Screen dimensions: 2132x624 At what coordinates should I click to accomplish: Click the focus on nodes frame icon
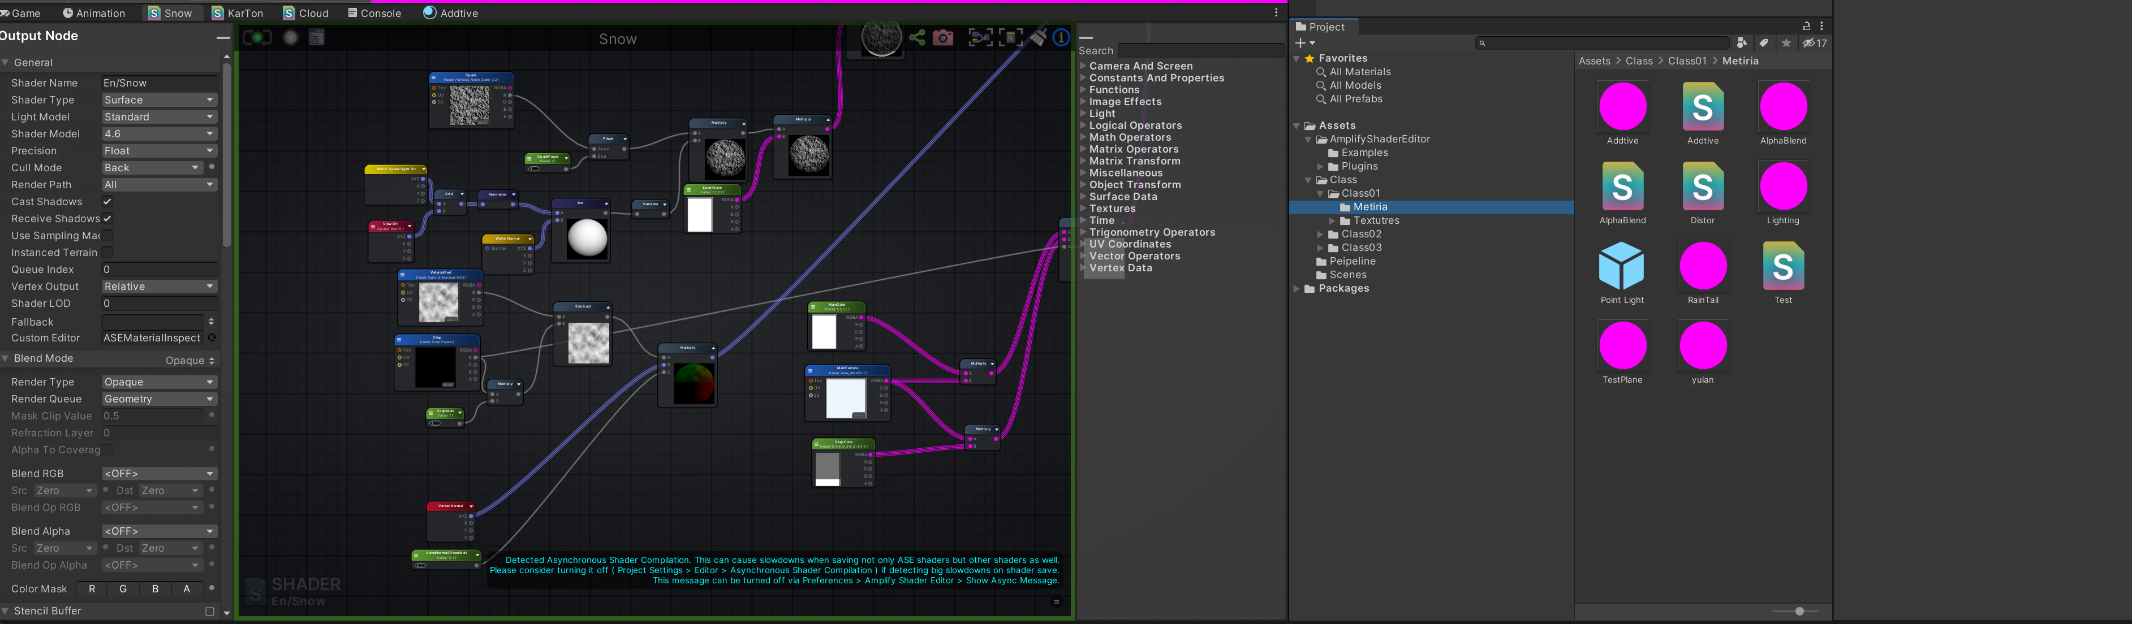[x=980, y=38]
